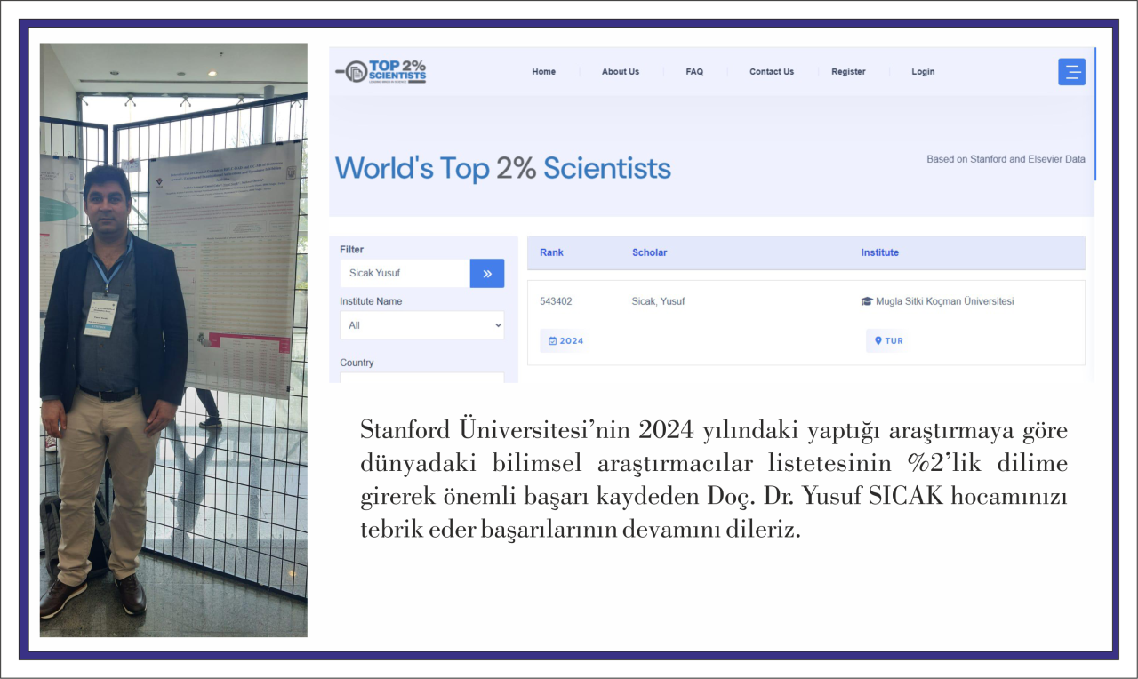1138x679 pixels.
Task: Submit filter with the double-arrow button
Action: 487,274
